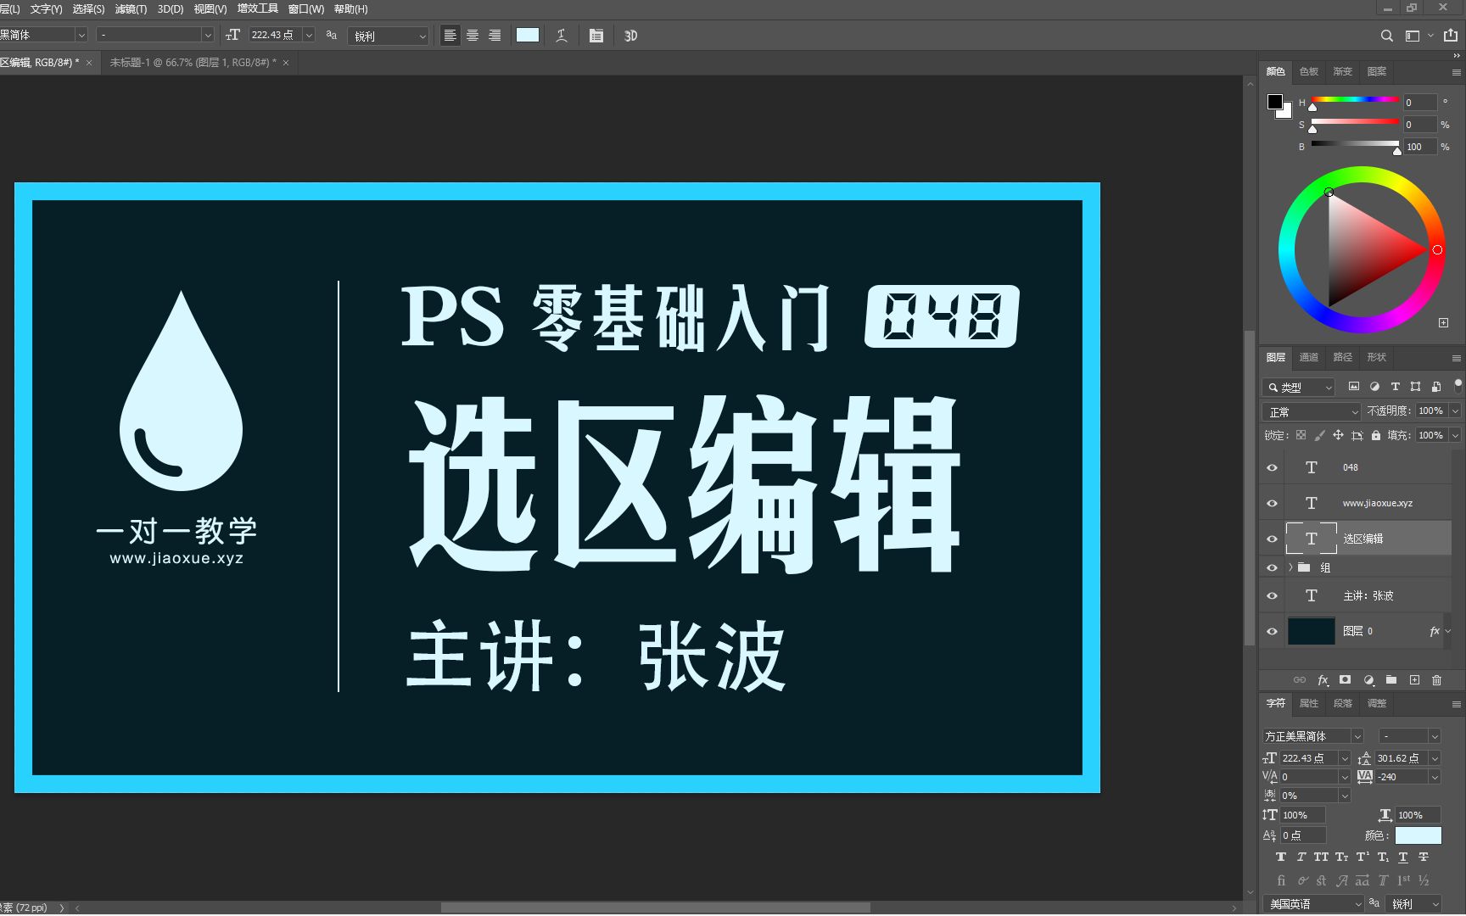Hide the www.jiaoxue.xyz layer

(1272, 503)
